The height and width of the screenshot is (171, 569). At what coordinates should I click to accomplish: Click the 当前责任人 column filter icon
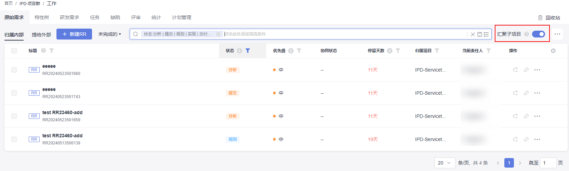pyautogui.click(x=489, y=51)
